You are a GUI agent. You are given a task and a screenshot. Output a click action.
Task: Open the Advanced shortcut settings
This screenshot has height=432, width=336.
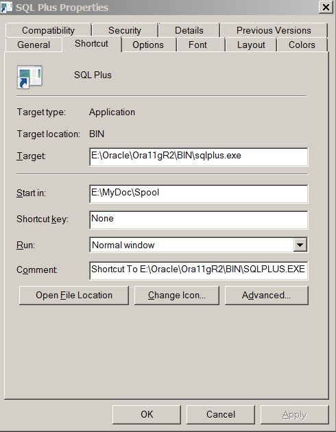[266, 296]
